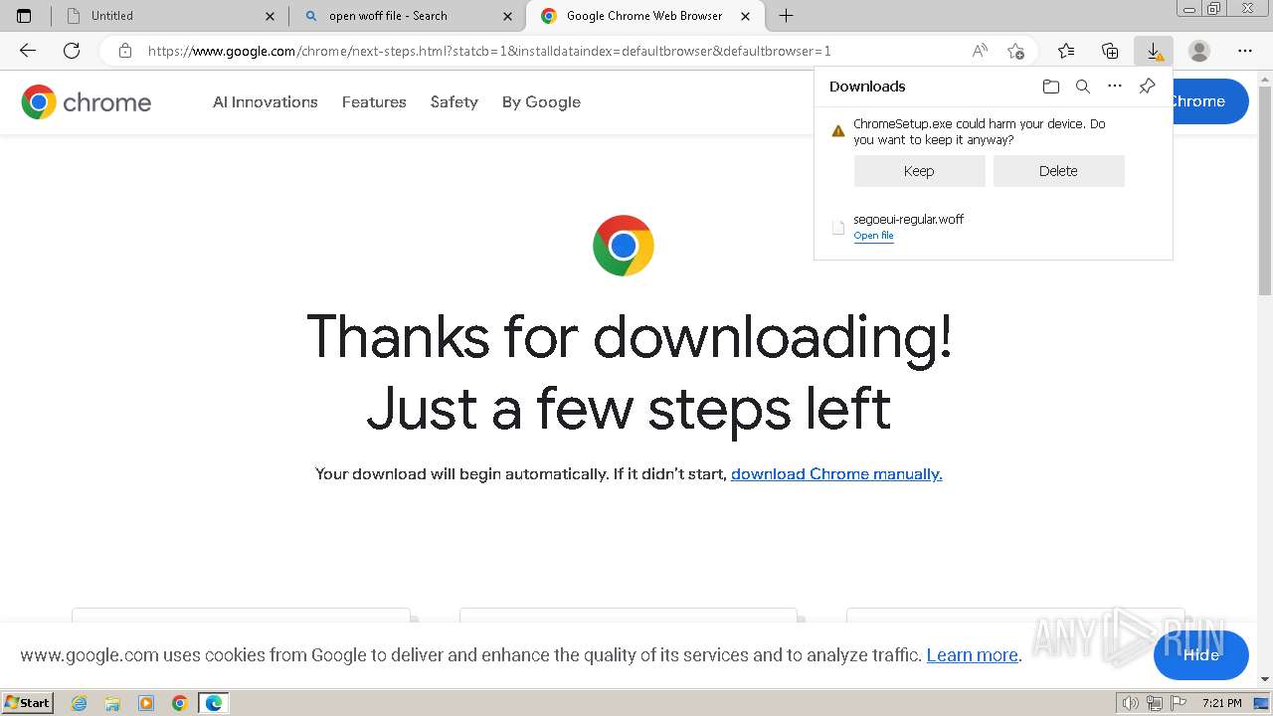
Task: Add this page to favorites
Action: point(1015,51)
